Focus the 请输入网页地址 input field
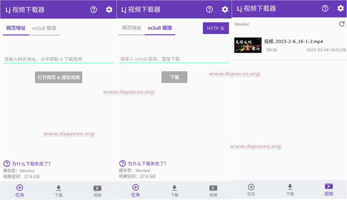 (58, 59)
